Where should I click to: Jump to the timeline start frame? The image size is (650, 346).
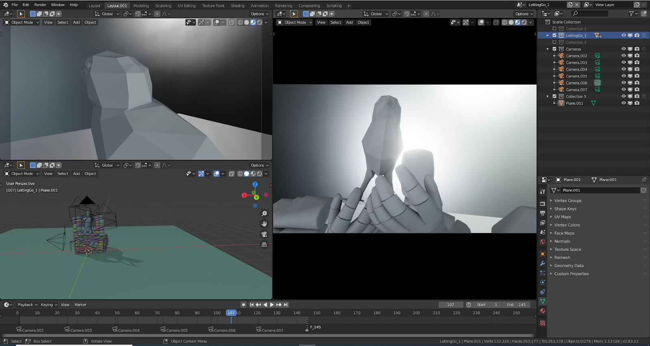pyautogui.click(x=252, y=305)
